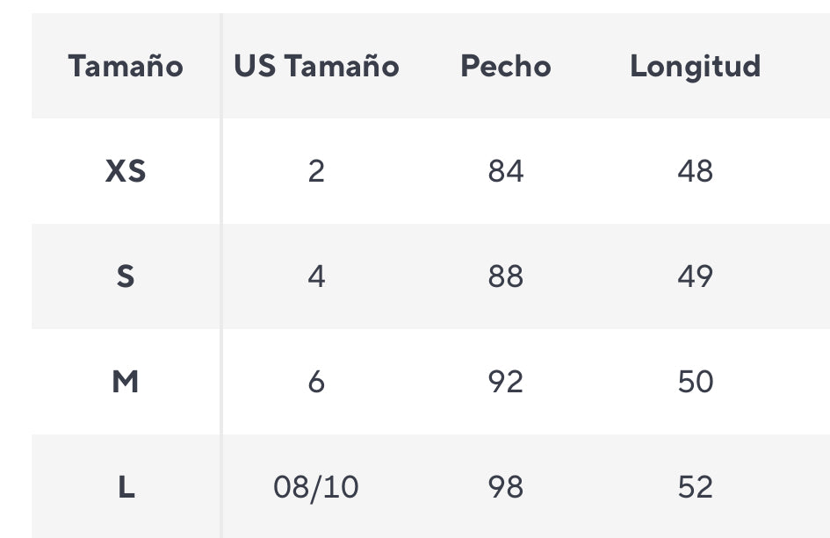
Task: Select the L size row label
Action: point(126,487)
